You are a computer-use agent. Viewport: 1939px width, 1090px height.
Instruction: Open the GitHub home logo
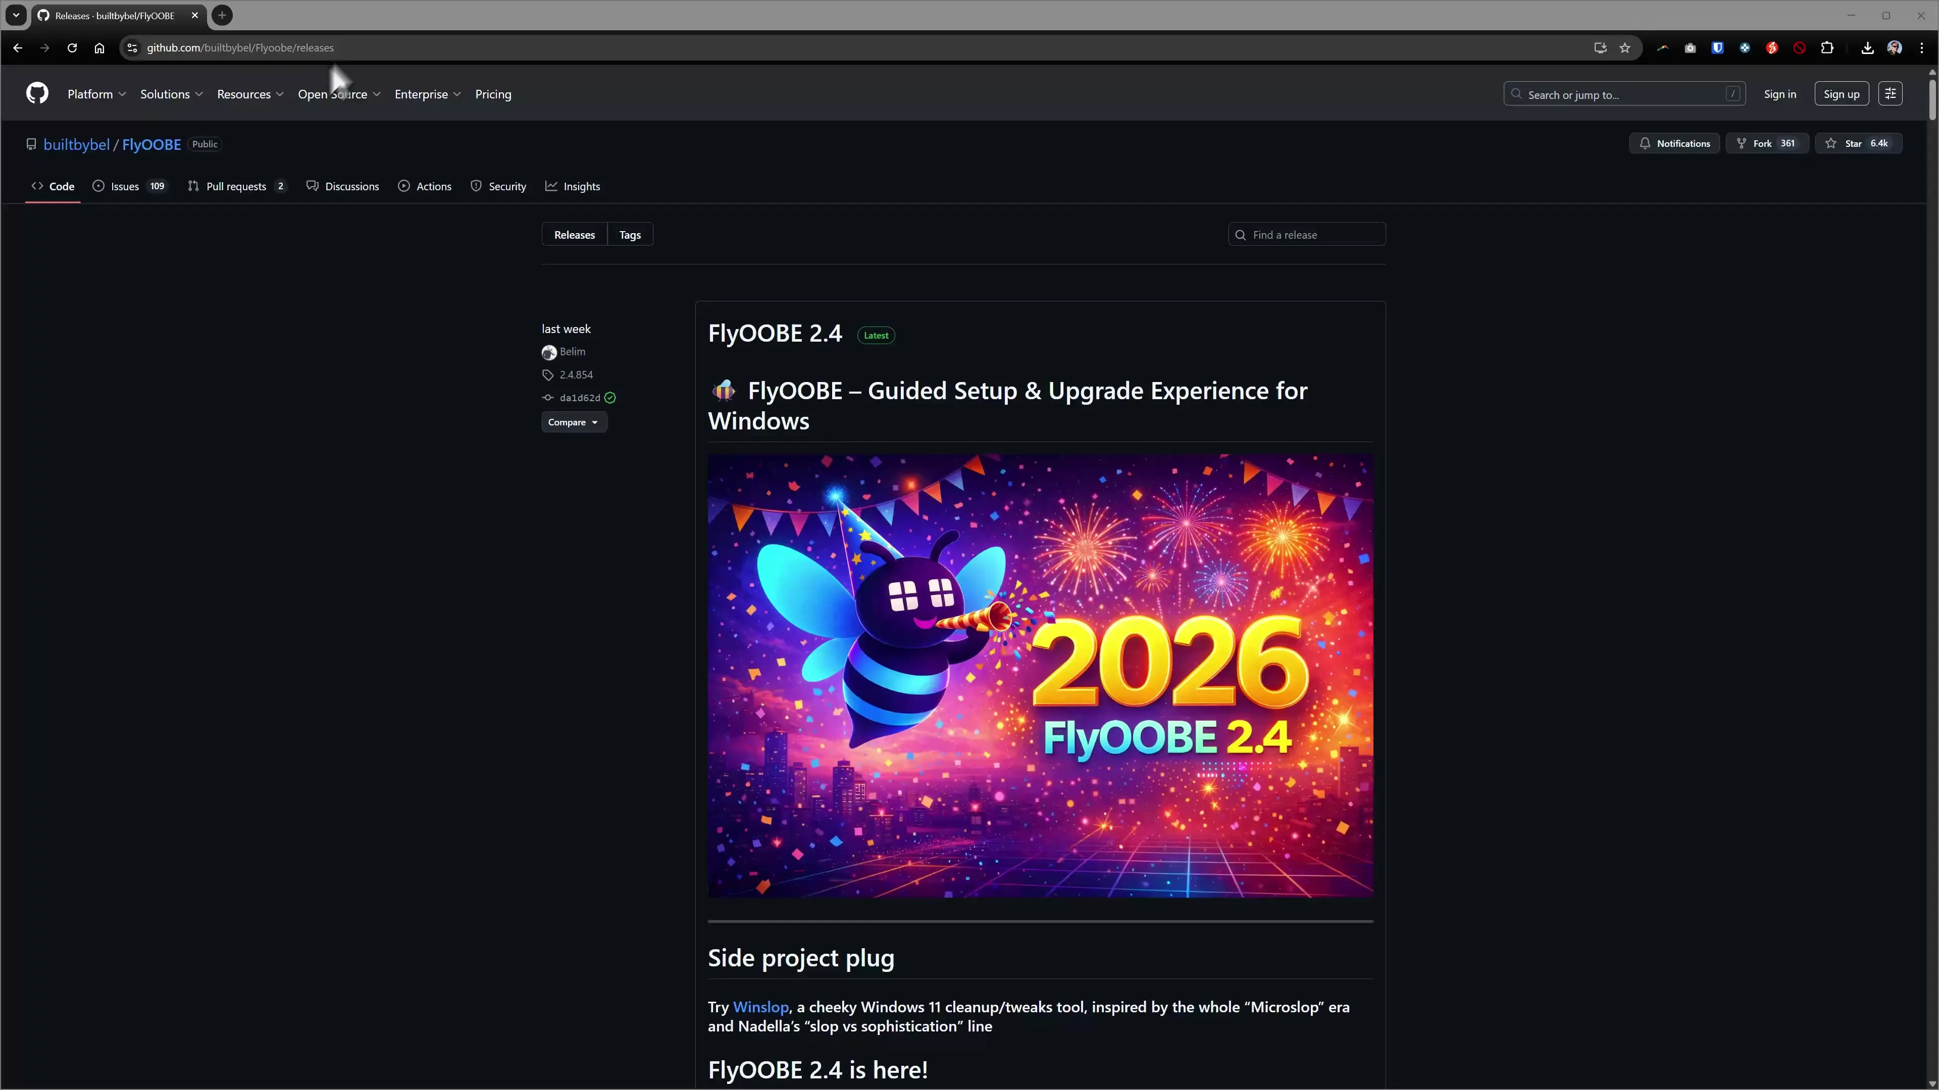coord(36,93)
